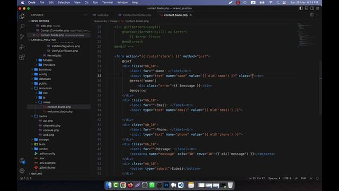Screen dimensions: 339x191
Task: Open Spotlight search in macOS menu bar
Action: (x=278, y=3)
